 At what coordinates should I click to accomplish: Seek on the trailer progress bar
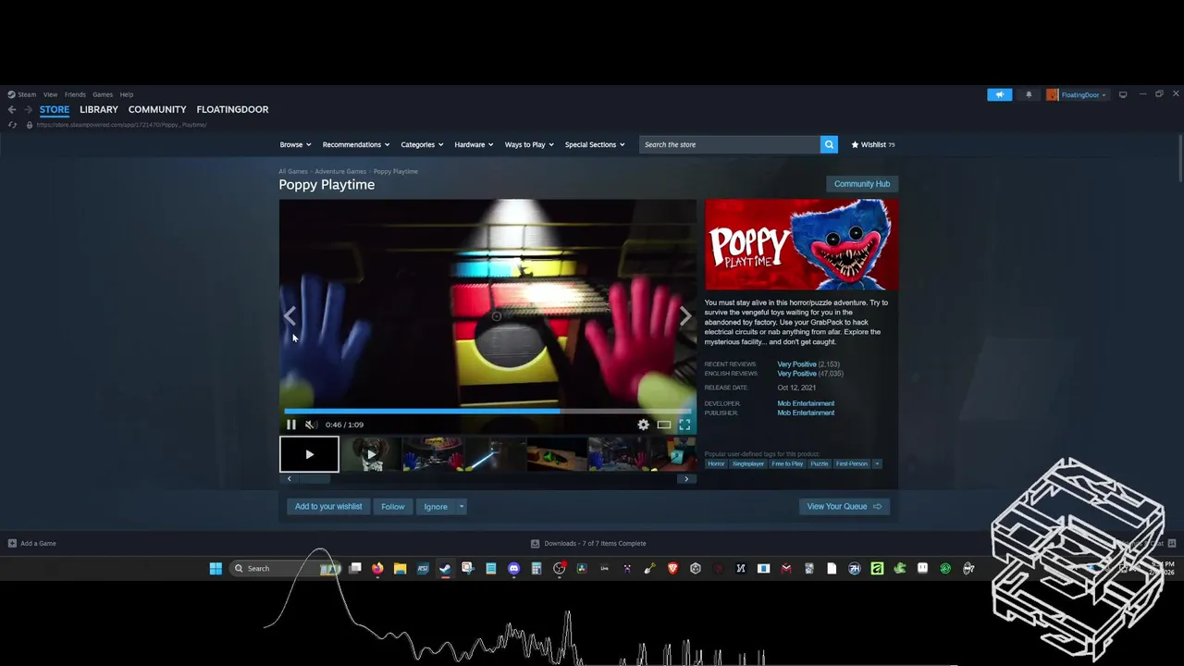tap(487, 411)
